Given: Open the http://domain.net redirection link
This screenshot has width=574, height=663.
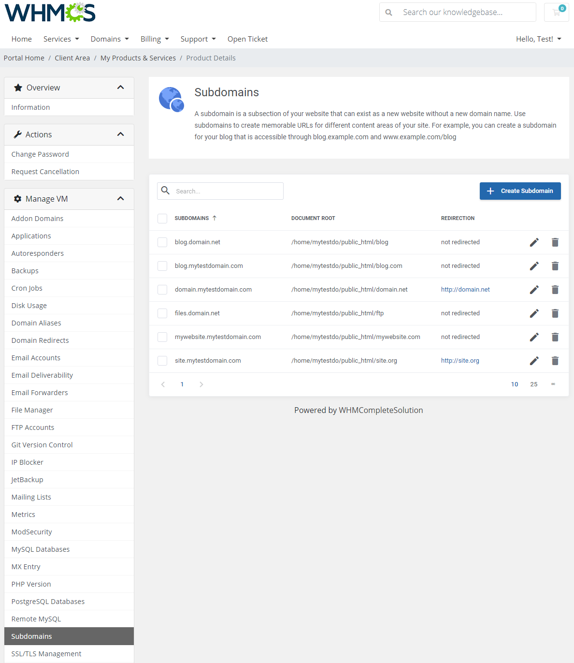Looking at the screenshot, I should (x=465, y=289).
